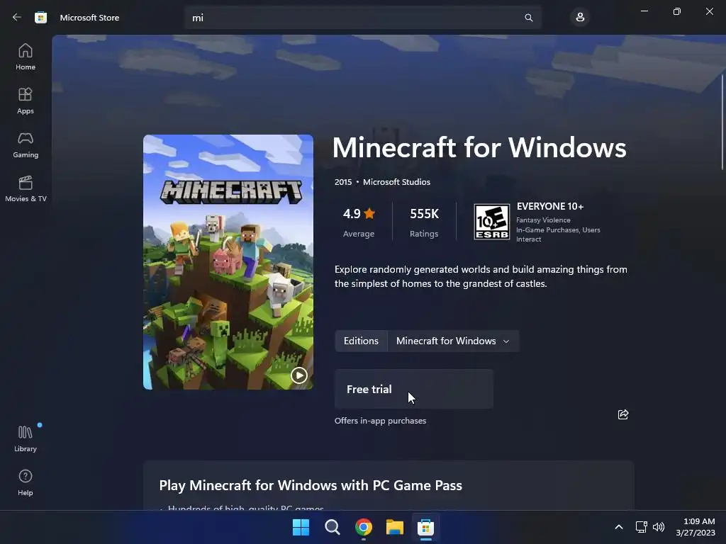Open the Gaming section in sidebar

coord(26,144)
